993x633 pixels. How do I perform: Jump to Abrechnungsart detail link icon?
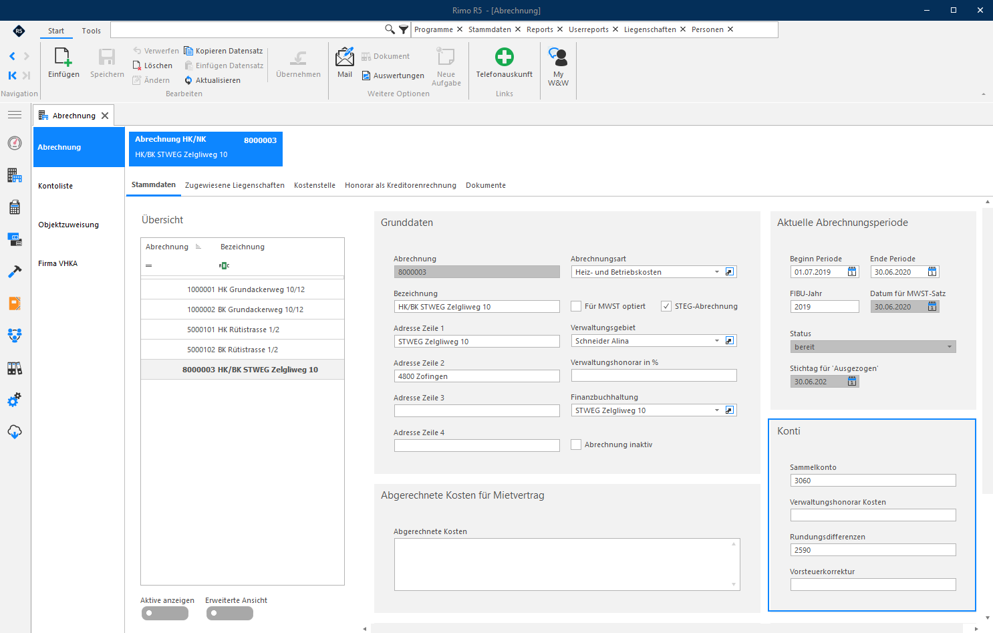[x=730, y=271]
